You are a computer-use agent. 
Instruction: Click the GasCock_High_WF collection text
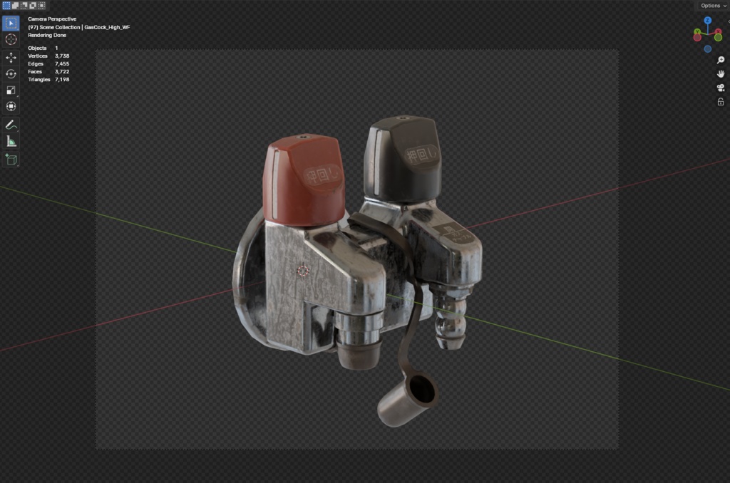pyautogui.click(x=107, y=28)
